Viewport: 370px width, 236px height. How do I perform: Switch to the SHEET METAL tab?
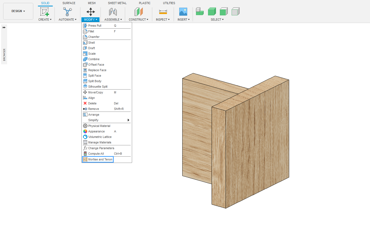point(117,3)
